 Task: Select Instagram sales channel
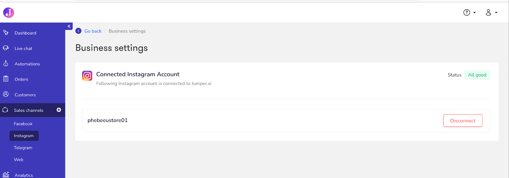24,136
